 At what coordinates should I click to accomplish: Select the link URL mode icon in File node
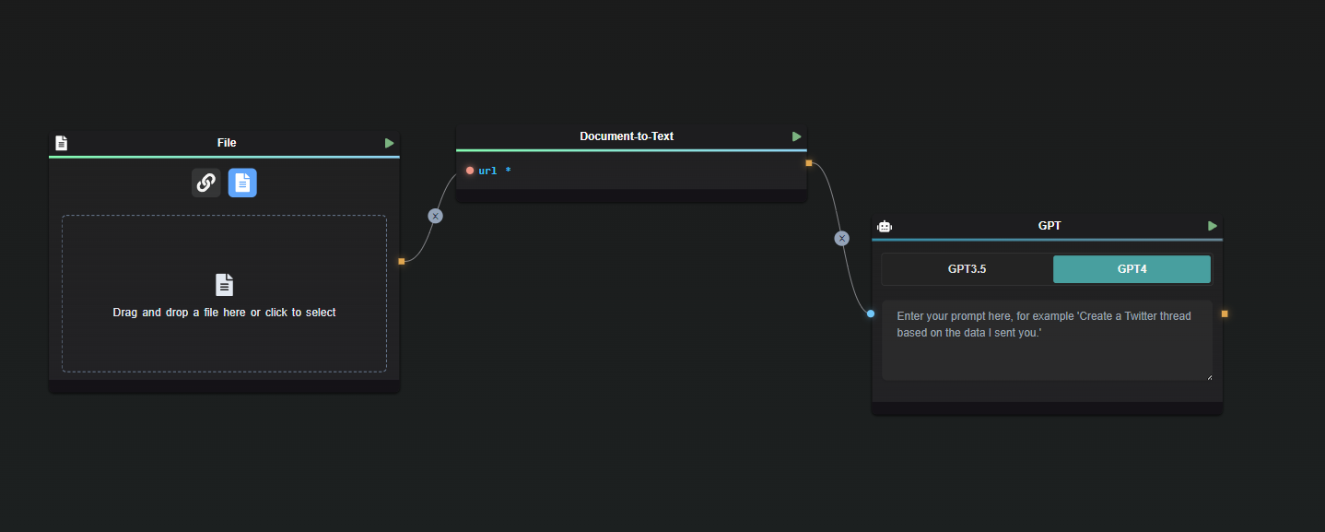click(x=205, y=183)
